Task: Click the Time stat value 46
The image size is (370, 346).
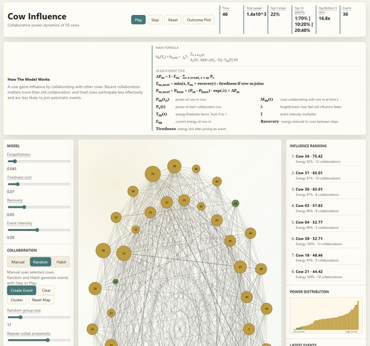Action: (x=225, y=14)
